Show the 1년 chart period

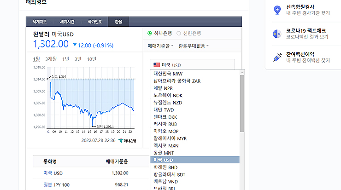click(x=65, y=59)
